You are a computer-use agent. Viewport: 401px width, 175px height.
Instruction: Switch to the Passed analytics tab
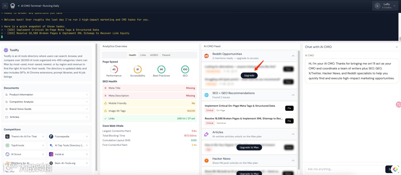click(166, 55)
